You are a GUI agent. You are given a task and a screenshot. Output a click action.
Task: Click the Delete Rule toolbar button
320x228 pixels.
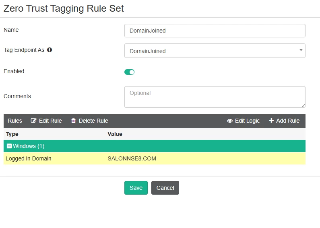click(x=90, y=121)
